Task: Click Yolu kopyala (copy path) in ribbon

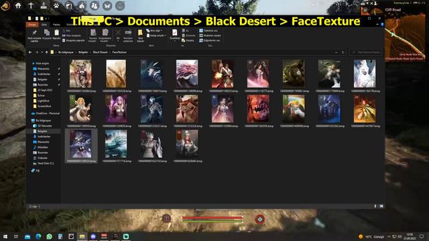Action: [x=72, y=35]
